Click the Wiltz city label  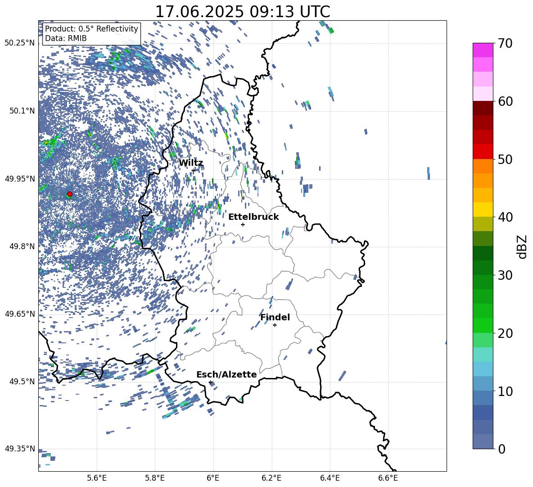point(191,163)
